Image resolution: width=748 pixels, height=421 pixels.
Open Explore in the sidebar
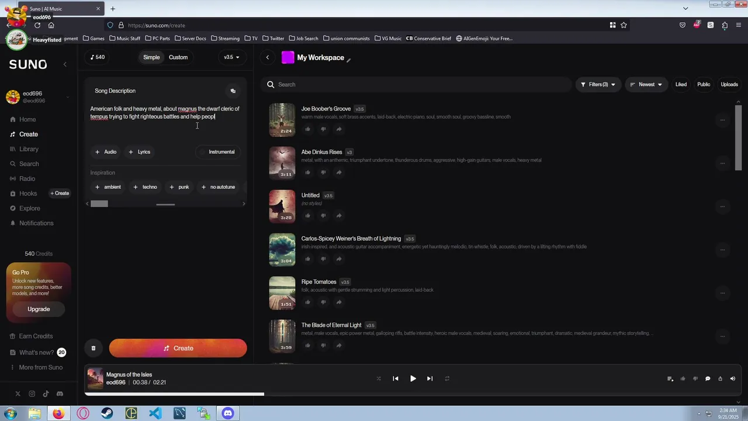coord(29,208)
